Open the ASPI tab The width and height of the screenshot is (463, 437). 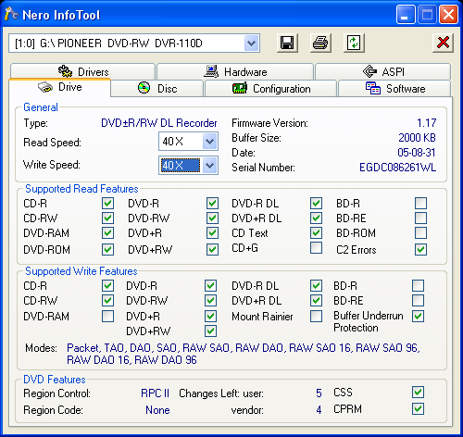click(x=382, y=71)
